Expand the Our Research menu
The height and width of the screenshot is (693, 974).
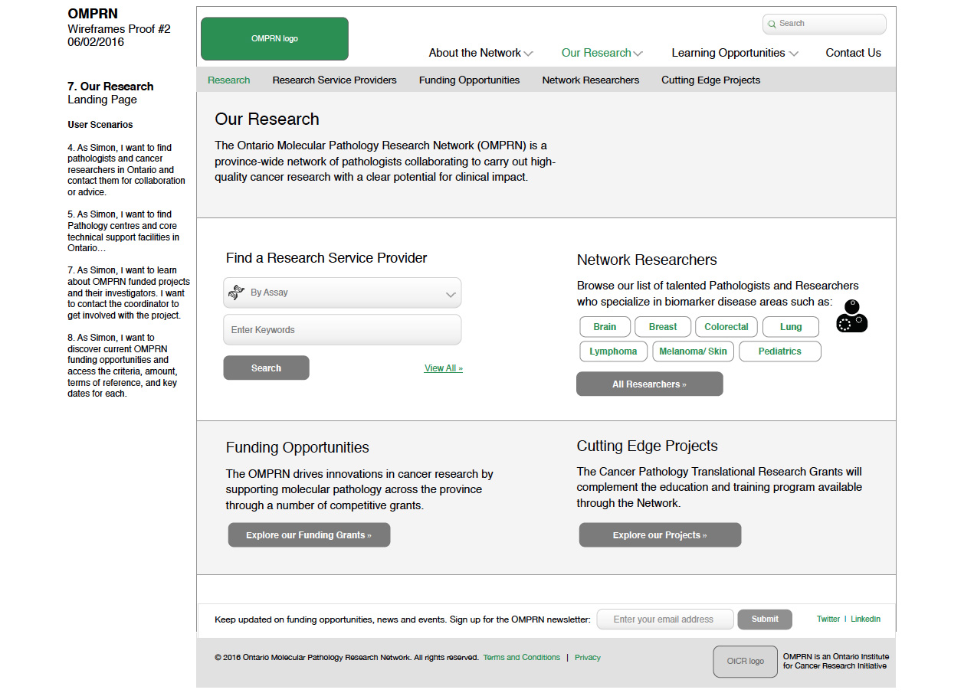(602, 53)
